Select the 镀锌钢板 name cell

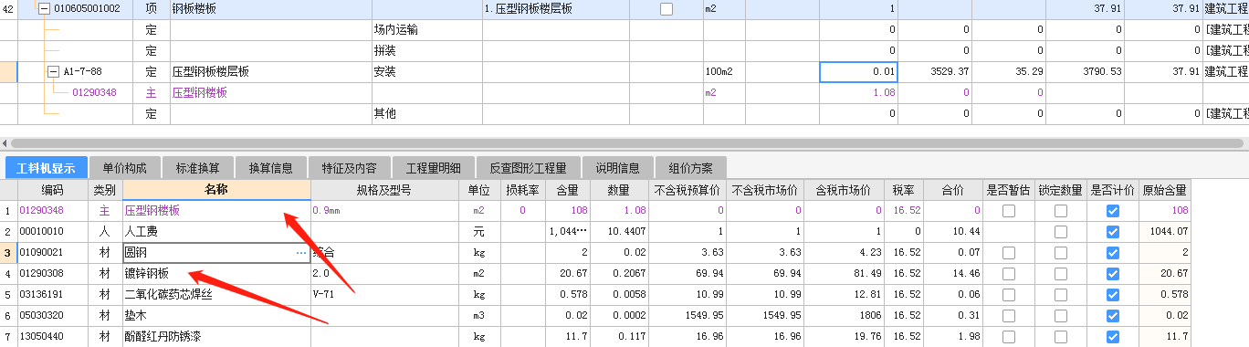coord(215,274)
